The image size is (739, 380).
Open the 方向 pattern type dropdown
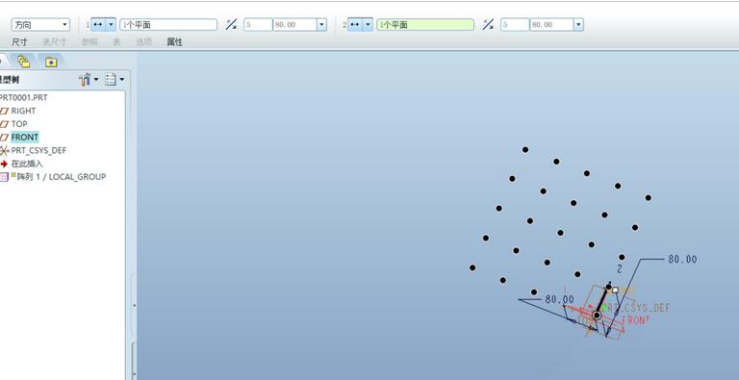pos(40,24)
